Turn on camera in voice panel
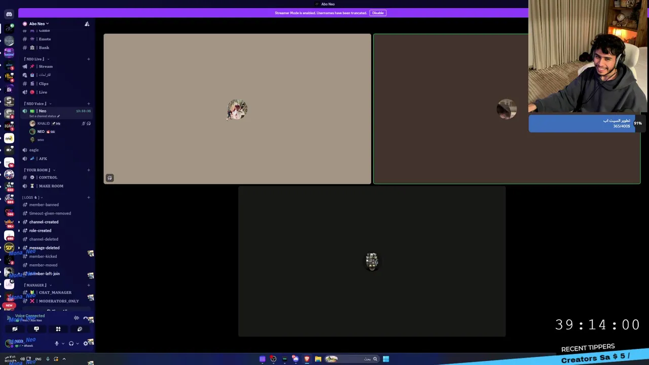 15,330
